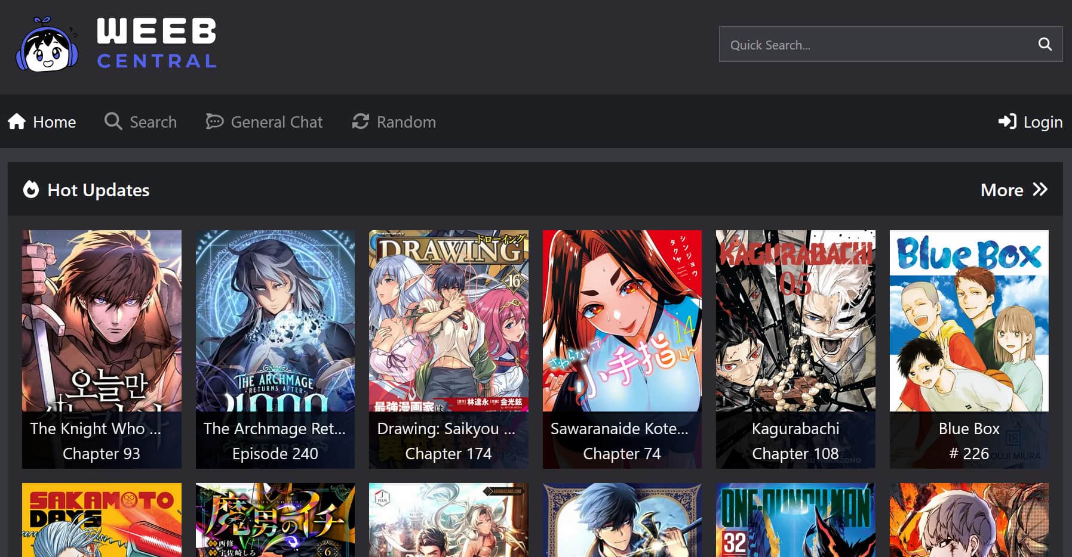Click the Login arrow icon
The image size is (1072, 557).
[x=1007, y=122]
